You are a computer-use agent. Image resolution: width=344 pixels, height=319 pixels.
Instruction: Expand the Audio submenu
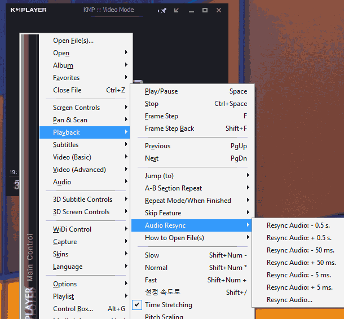pyautogui.click(x=86, y=181)
